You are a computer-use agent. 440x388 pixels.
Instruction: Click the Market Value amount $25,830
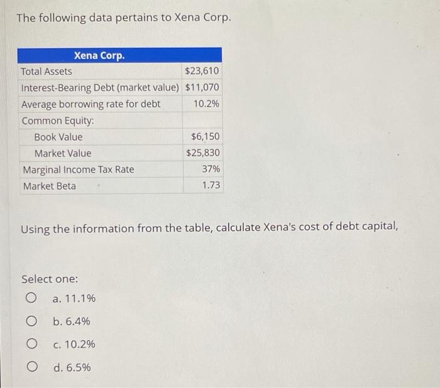203,153
